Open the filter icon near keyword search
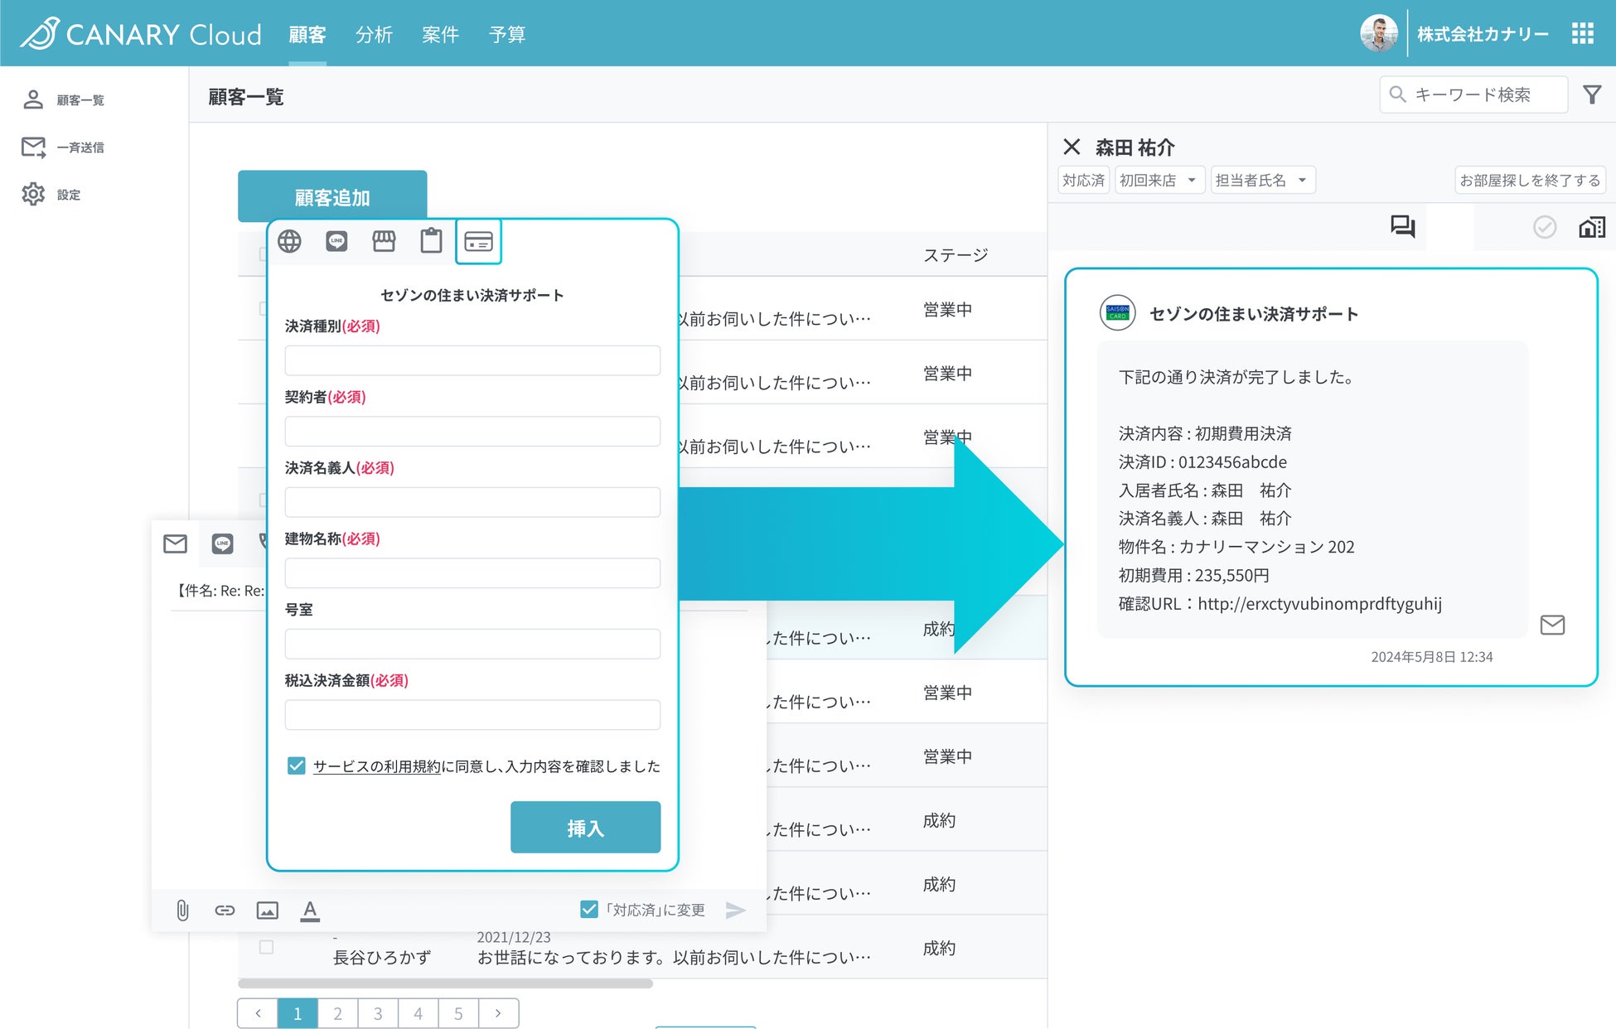The image size is (1616, 1029). click(1593, 94)
